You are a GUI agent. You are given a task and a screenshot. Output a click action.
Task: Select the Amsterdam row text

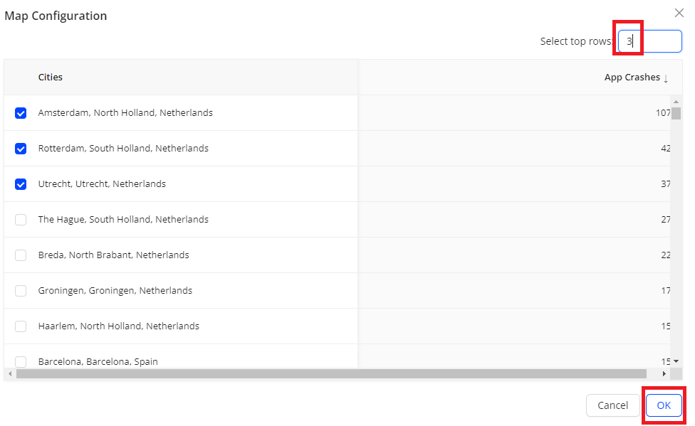tap(125, 113)
